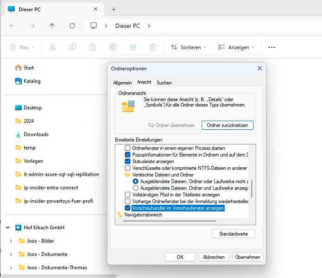
Task: Enable Vollständigen Pfad in Titelleiste anzeigen
Action: [127, 195]
